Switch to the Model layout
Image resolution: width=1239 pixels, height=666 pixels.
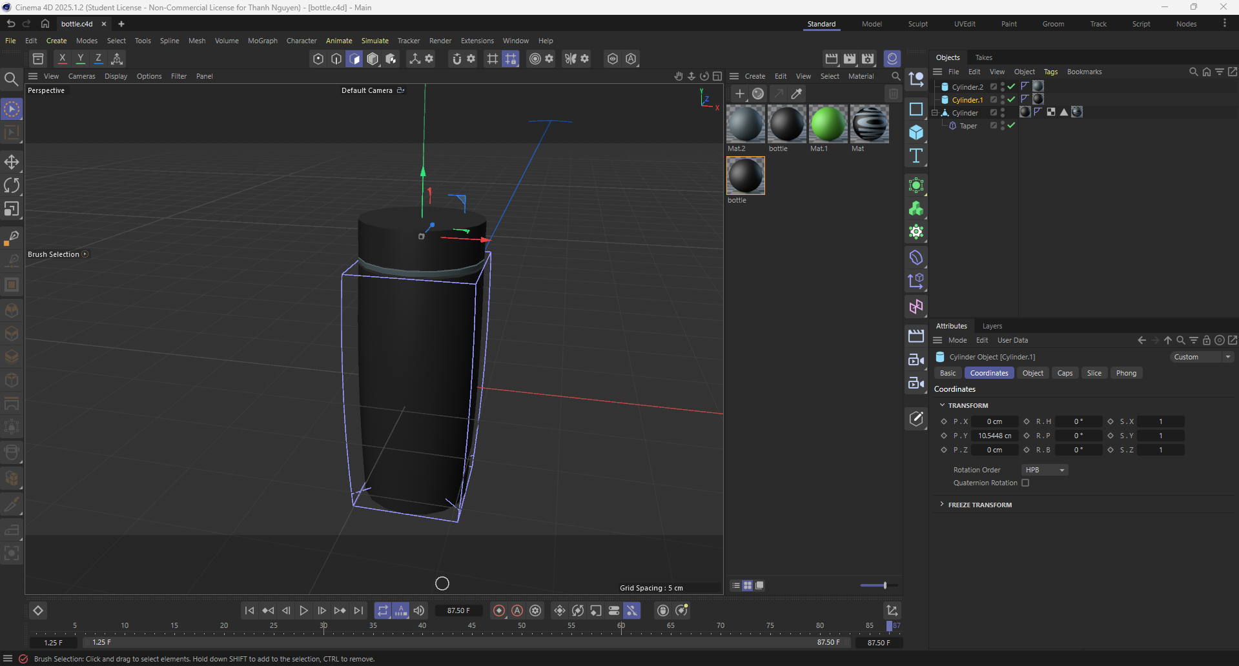pos(872,24)
